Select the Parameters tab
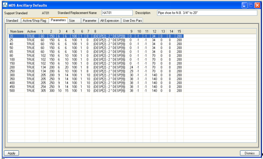The width and height of the screenshot is (263, 159). coord(58,20)
